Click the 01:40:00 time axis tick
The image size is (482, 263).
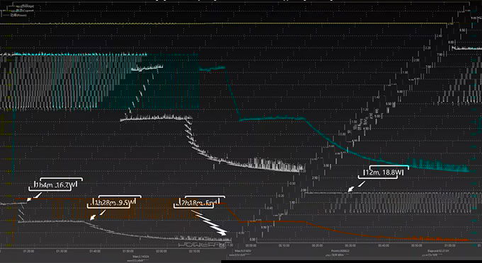click(x=95, y=251)
